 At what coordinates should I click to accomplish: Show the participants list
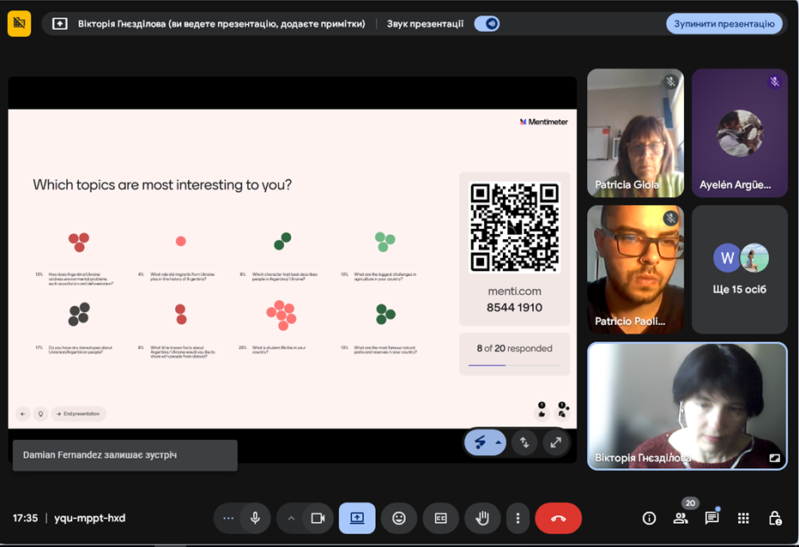click(x=680, y=518)
